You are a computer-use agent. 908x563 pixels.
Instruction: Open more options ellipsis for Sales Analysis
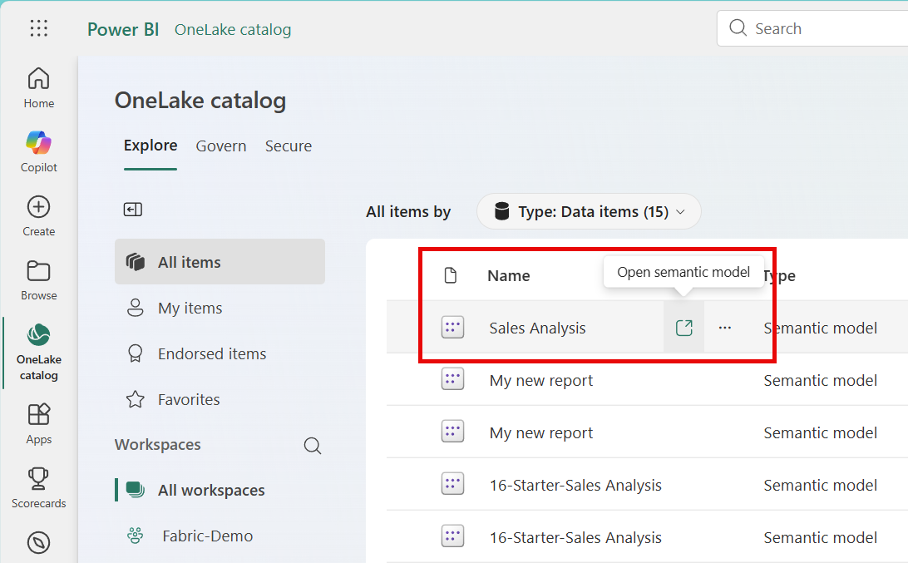coord(725,328)
